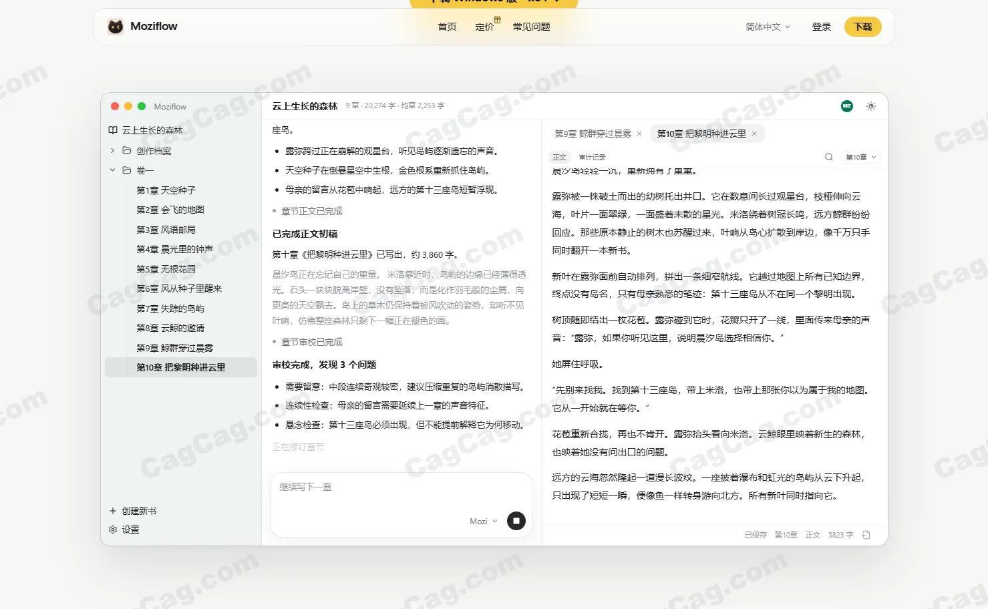The width and height of the screenshot is (988, 609).
Task: Click the 章节正文已完成 status line
Action: click(x=311, y=211)
